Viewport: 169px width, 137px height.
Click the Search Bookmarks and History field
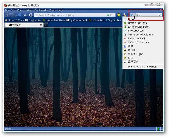click(71, 15)
